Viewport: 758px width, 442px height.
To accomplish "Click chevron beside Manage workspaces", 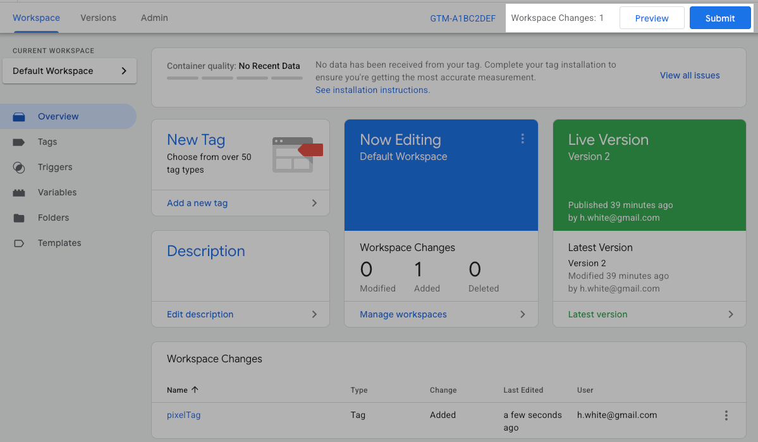I will click(523, 314).
